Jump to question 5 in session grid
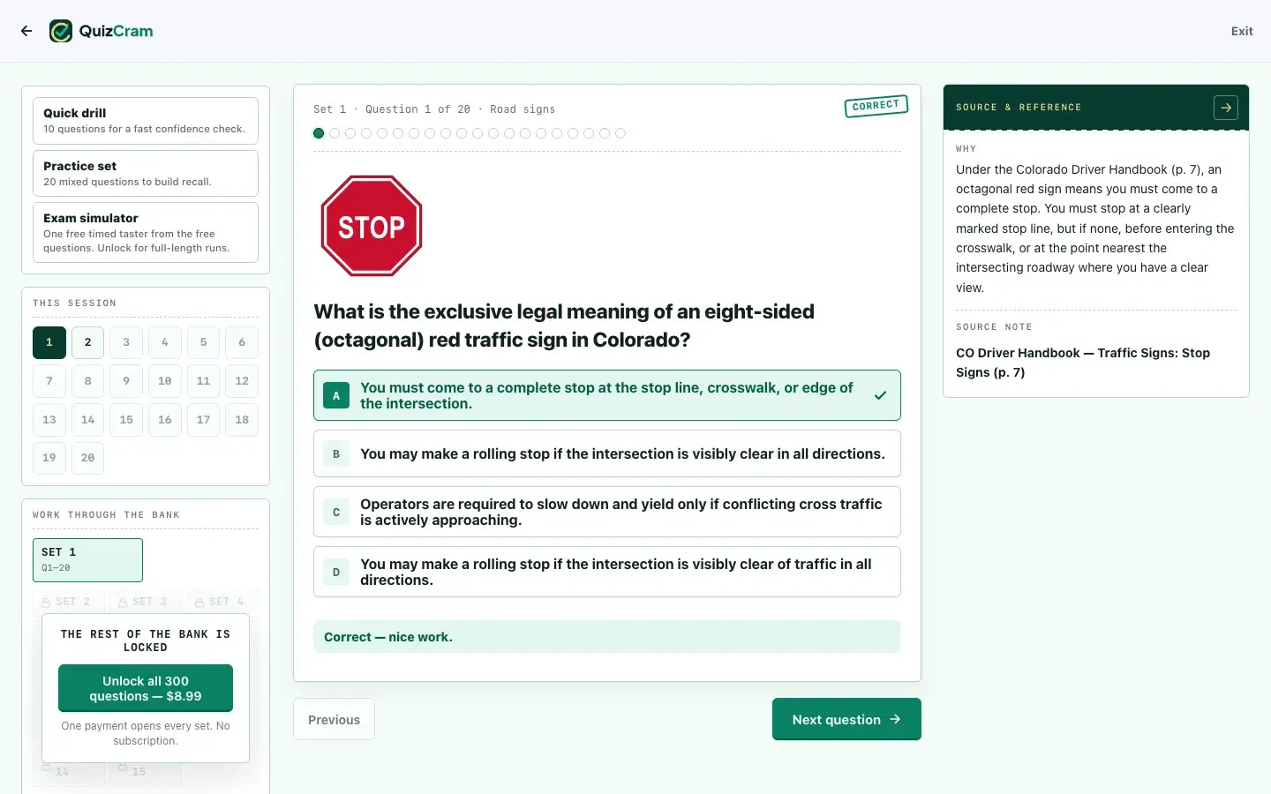Image resolution: width=1271 pixels, height=794 pixels. [203, 342]
